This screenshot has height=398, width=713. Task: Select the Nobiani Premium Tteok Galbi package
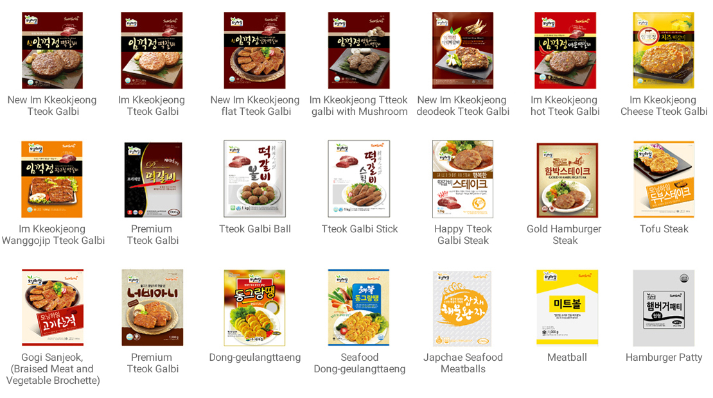[152, 307]
